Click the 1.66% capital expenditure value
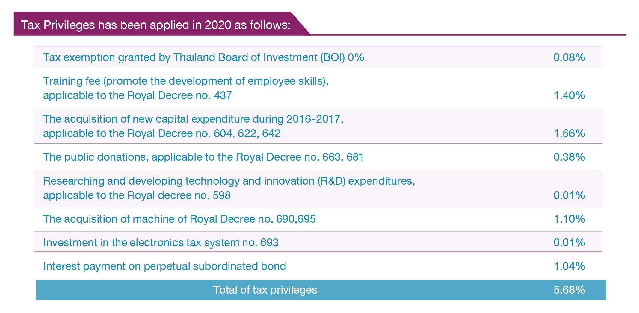Screen dimensions: 639x313 pos(569,133)
